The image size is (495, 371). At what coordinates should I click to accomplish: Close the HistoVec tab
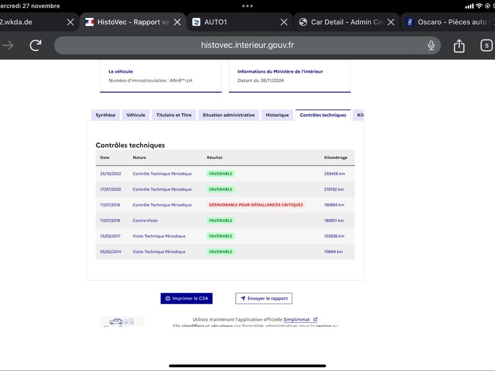click(178, 22)
